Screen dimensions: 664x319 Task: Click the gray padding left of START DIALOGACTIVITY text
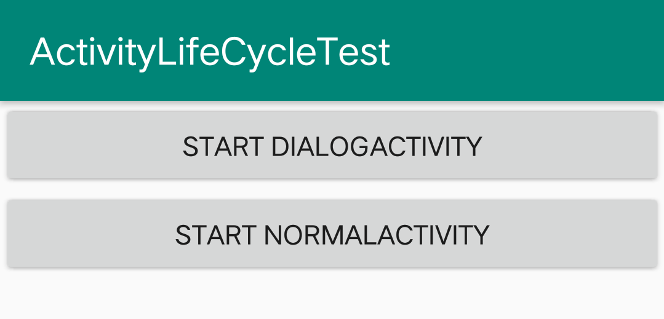(x=92, y=146)
